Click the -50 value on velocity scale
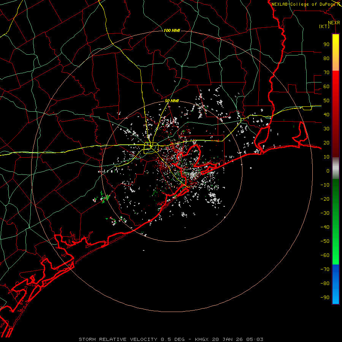 pyautogui.click(x=325, y=241)
